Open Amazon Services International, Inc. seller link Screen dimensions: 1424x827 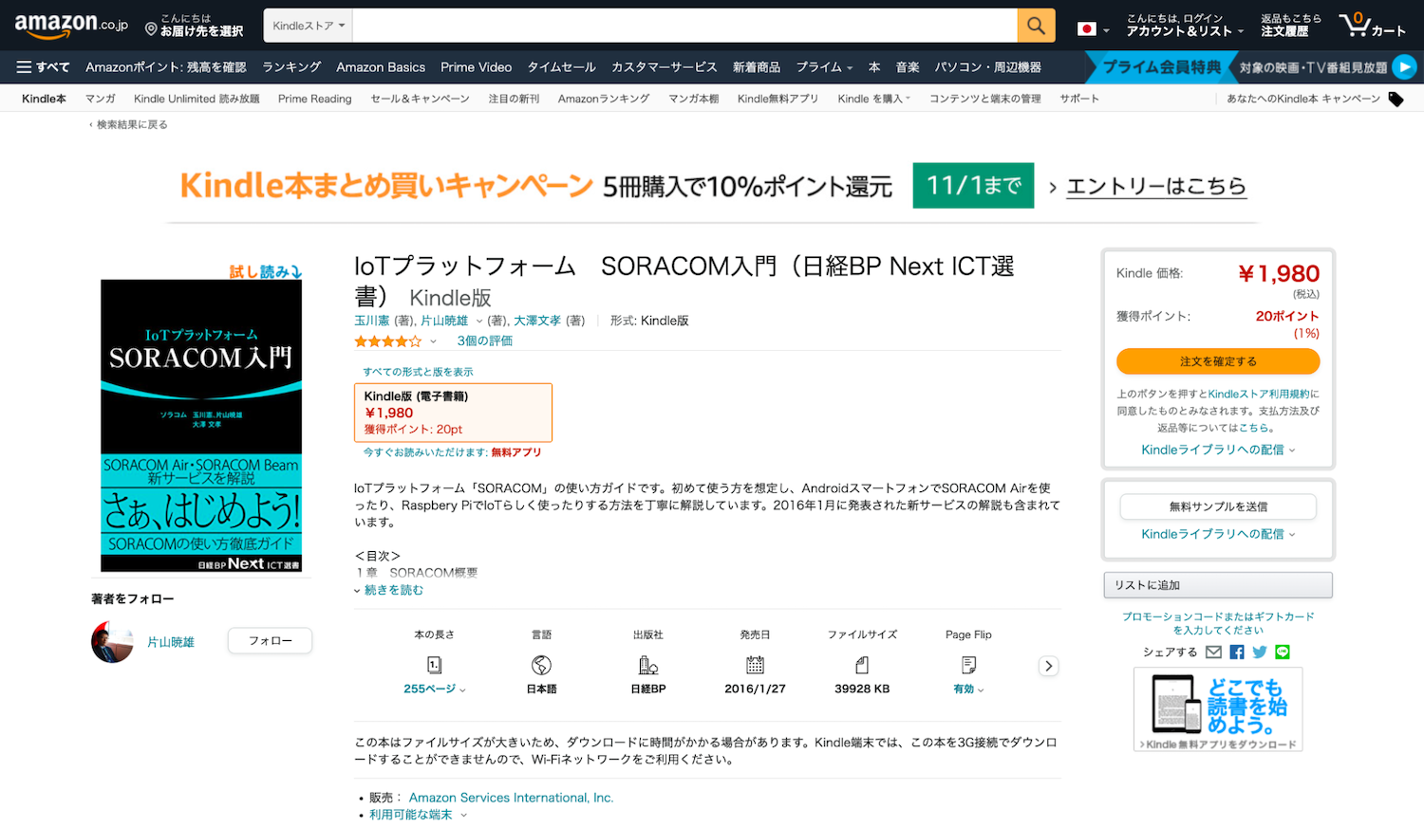tap(511, 798)
